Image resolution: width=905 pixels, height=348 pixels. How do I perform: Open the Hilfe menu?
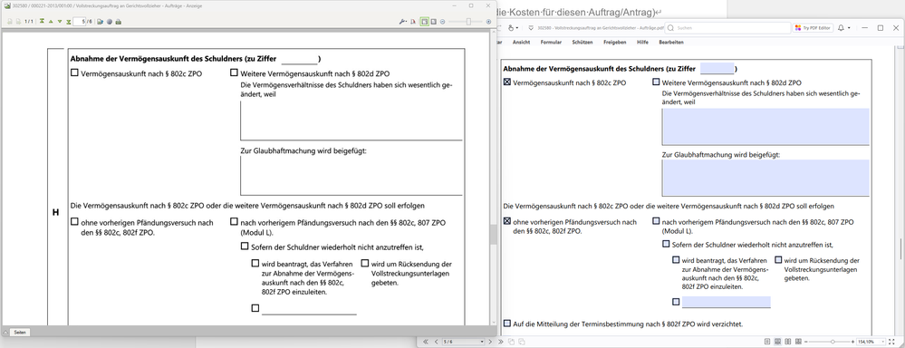(x=642, y=42)
